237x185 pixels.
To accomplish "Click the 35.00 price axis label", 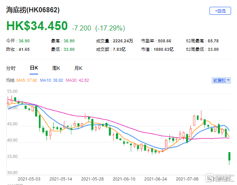I will tap(12, 156).
